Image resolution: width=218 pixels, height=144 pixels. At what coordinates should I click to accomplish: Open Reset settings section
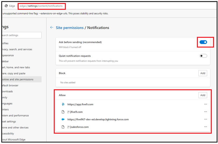22,121
